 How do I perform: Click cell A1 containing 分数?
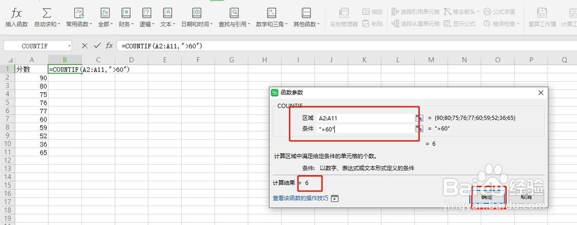click(32, 69)
